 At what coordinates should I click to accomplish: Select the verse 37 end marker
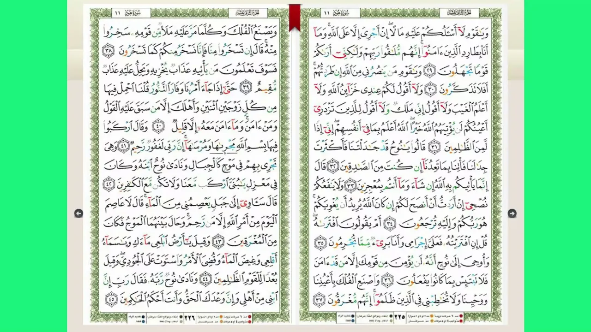tap(320, 298)
